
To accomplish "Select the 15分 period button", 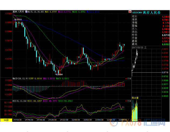I will coord(6,120).
